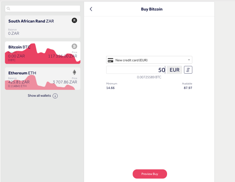Select the Bitcoin BTC wallet card
This screenshot has width=235, height=182.
point(43,52)
